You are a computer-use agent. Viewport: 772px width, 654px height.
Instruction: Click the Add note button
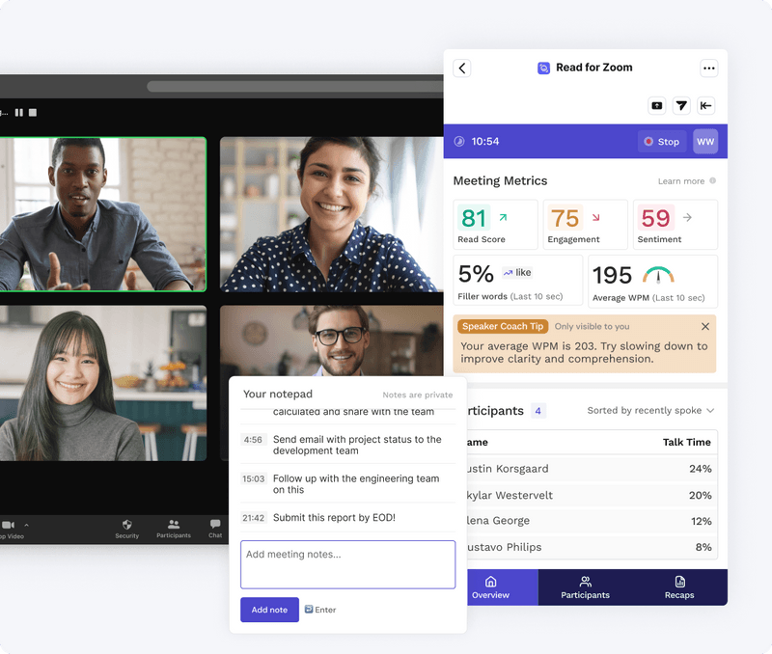click(269, 610)
